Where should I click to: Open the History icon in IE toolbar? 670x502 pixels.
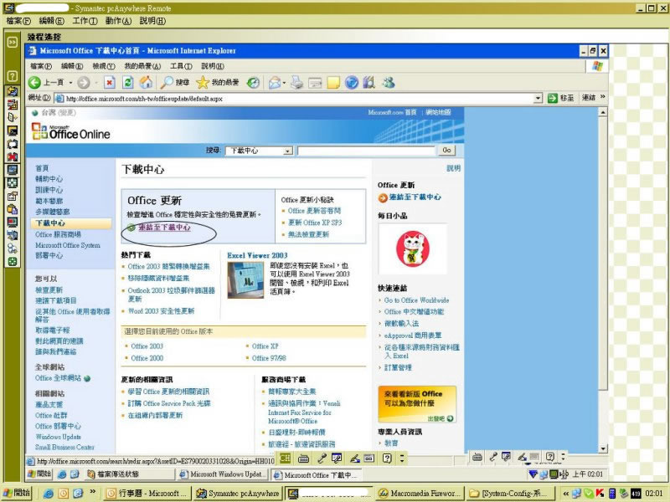pos(254,82)
